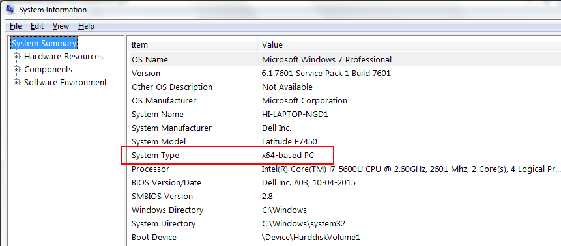This screenshot has width=561, height=246.
Task: Click the Not Available value
Action: [287, 87]
